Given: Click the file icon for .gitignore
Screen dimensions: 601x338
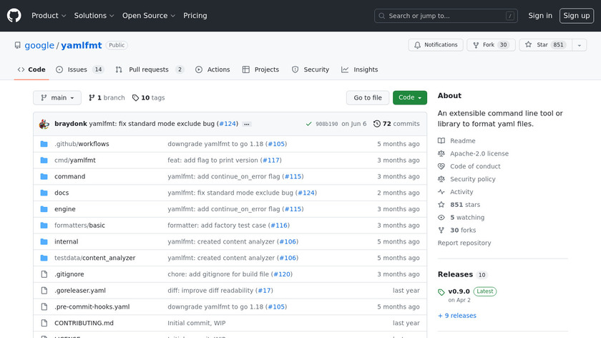Looking at the screenshot, I should click(44, 274).
